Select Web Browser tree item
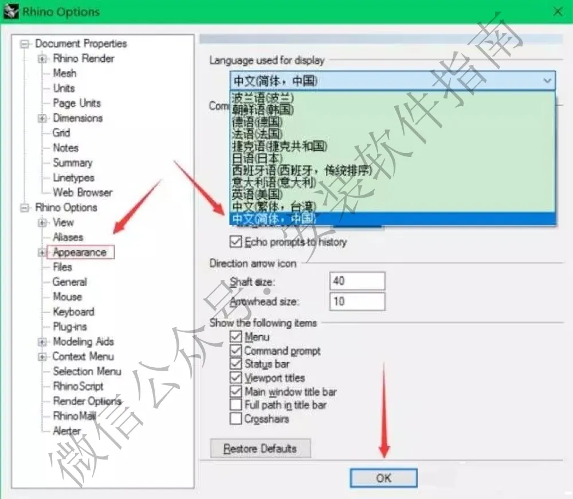The height and width of the screenshot is (499, 573). click(83, 192)
